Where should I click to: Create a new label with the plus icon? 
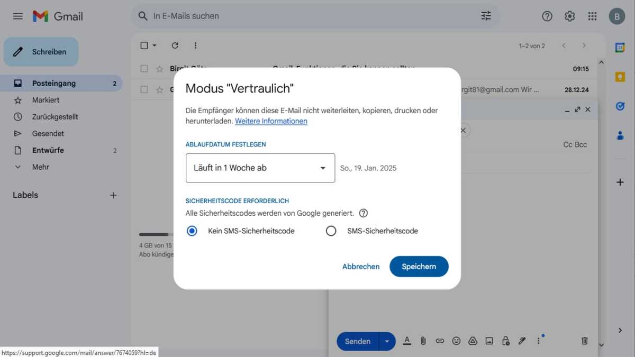point(113,195)
